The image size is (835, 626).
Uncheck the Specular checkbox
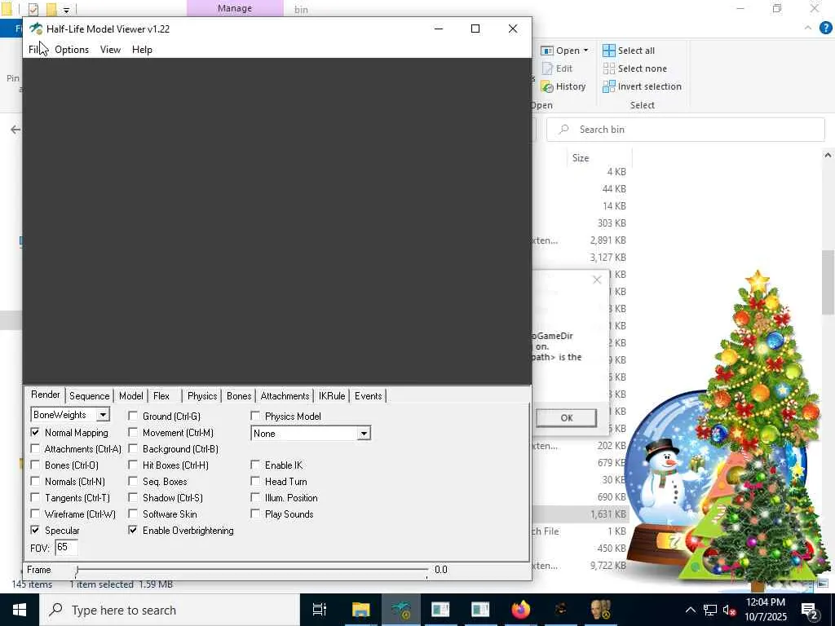tap(35, 530)
